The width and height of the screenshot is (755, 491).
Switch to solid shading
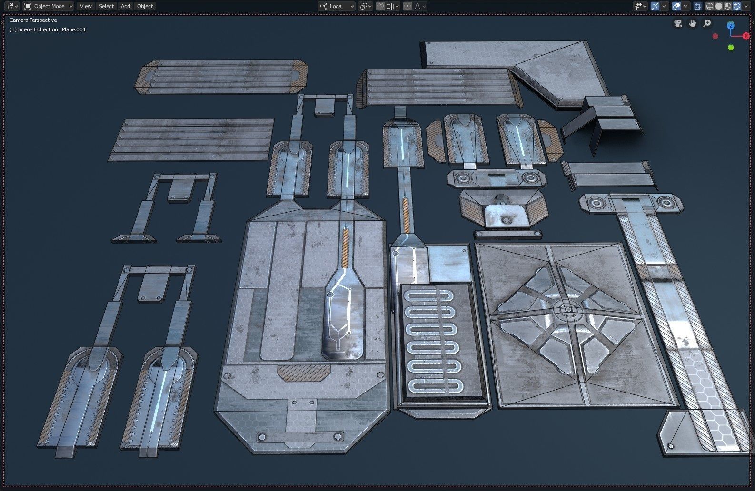[x=719, y=6]
